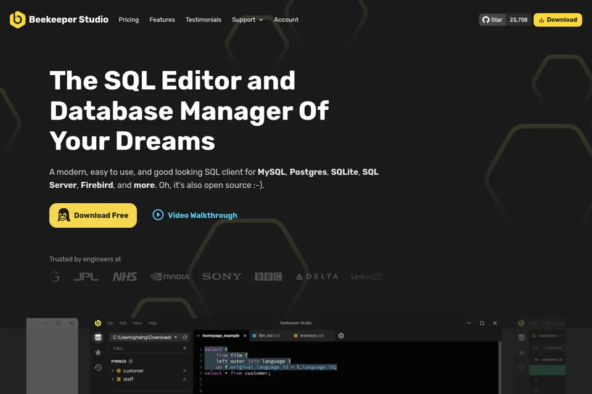This screenshot has height=394, width=592.
Task: Select the database tables sidebar icon
Action: point(98,337)
